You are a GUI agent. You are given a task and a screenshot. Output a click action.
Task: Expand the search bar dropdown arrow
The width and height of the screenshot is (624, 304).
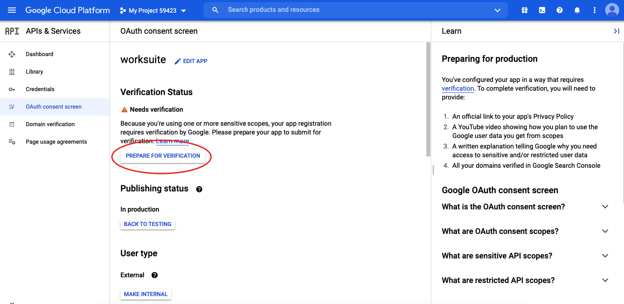[x=497, y=11]
